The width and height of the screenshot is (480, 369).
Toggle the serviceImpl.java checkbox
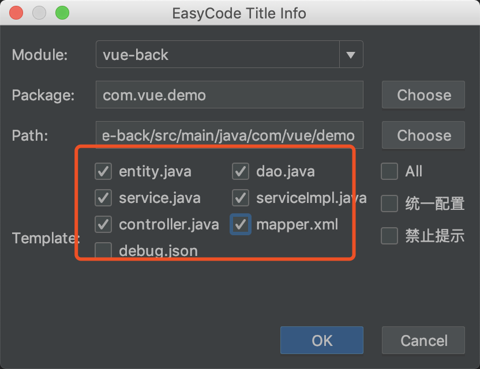tap(241, 198)
